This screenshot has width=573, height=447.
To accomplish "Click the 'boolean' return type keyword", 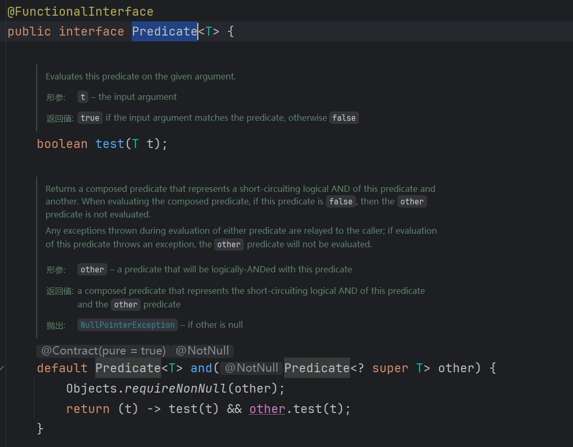I will click(62, 144).
